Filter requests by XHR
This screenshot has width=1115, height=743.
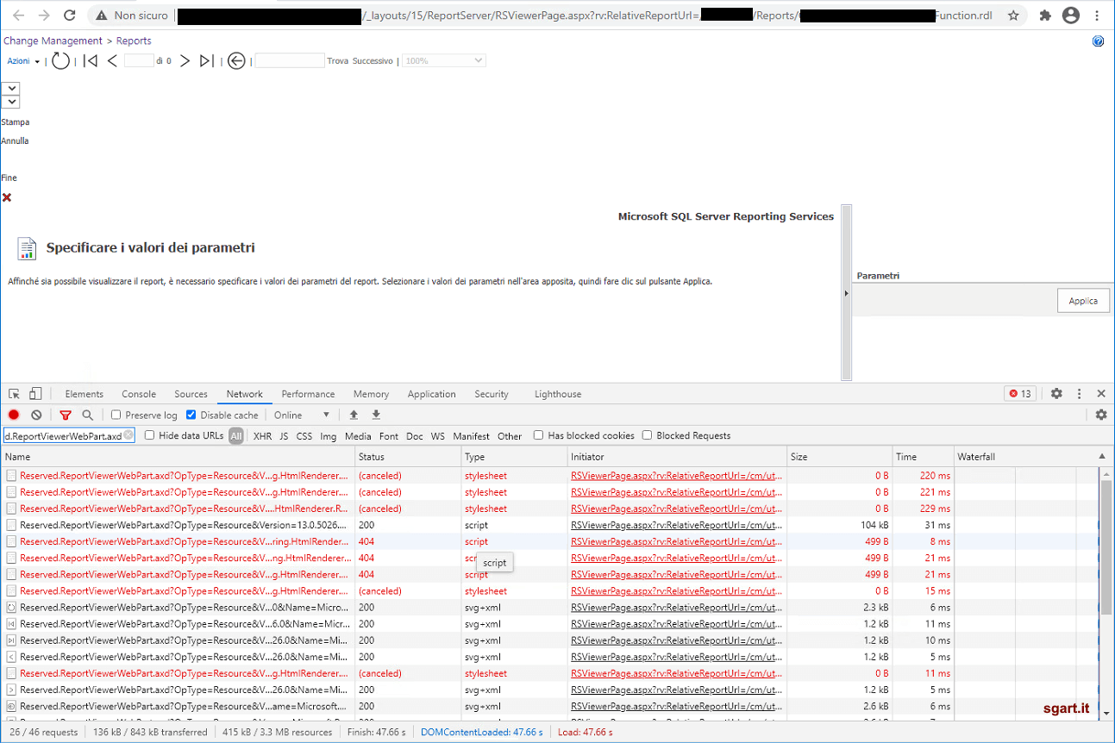tap(262, 436)
